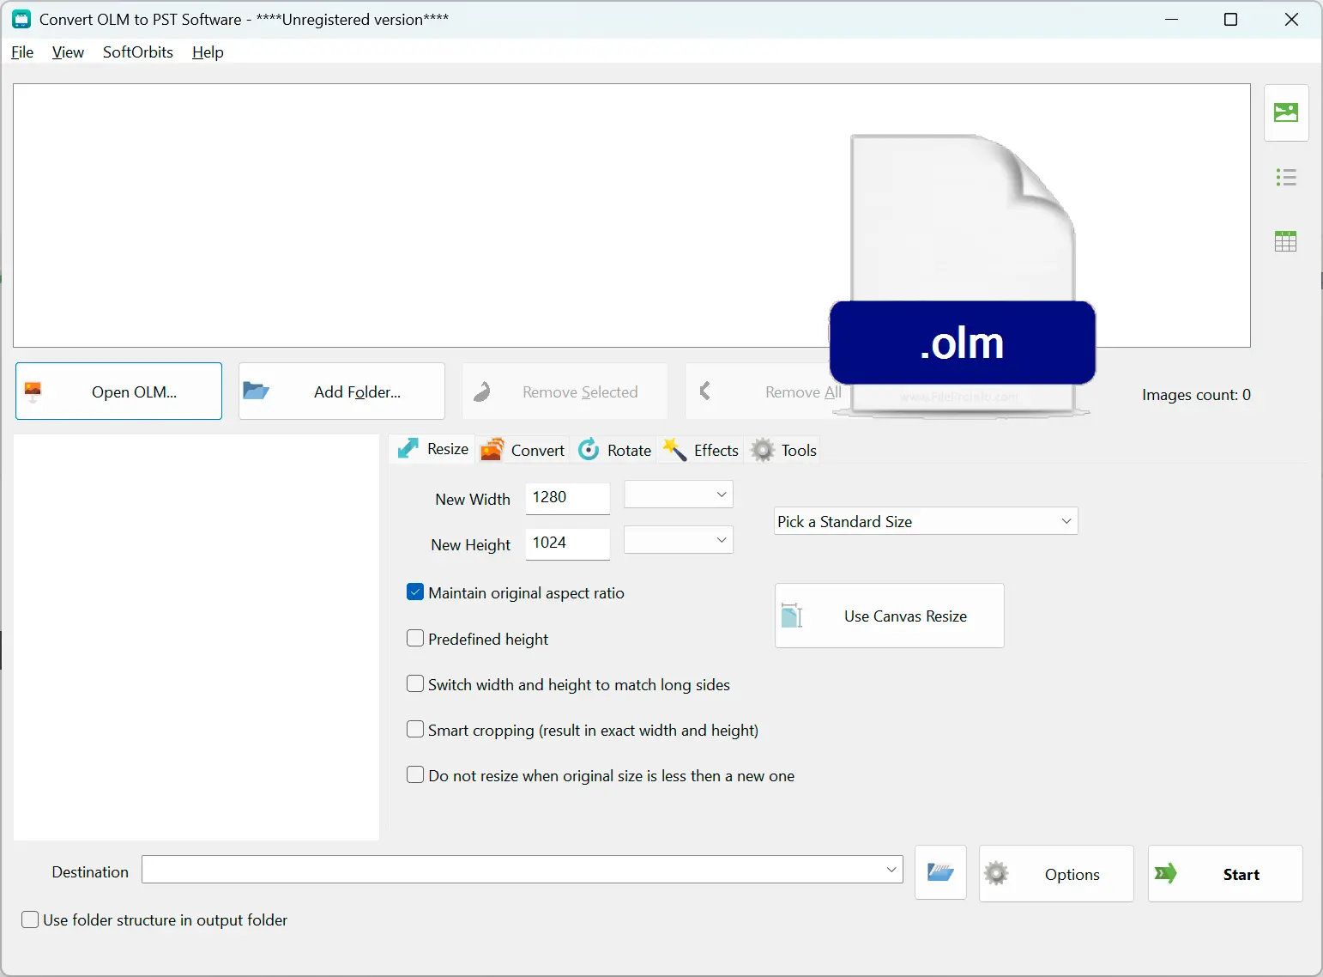Click the green Start arrow icon
The width and height of the screenshot is (1323, 977).
pos(1166,874)
